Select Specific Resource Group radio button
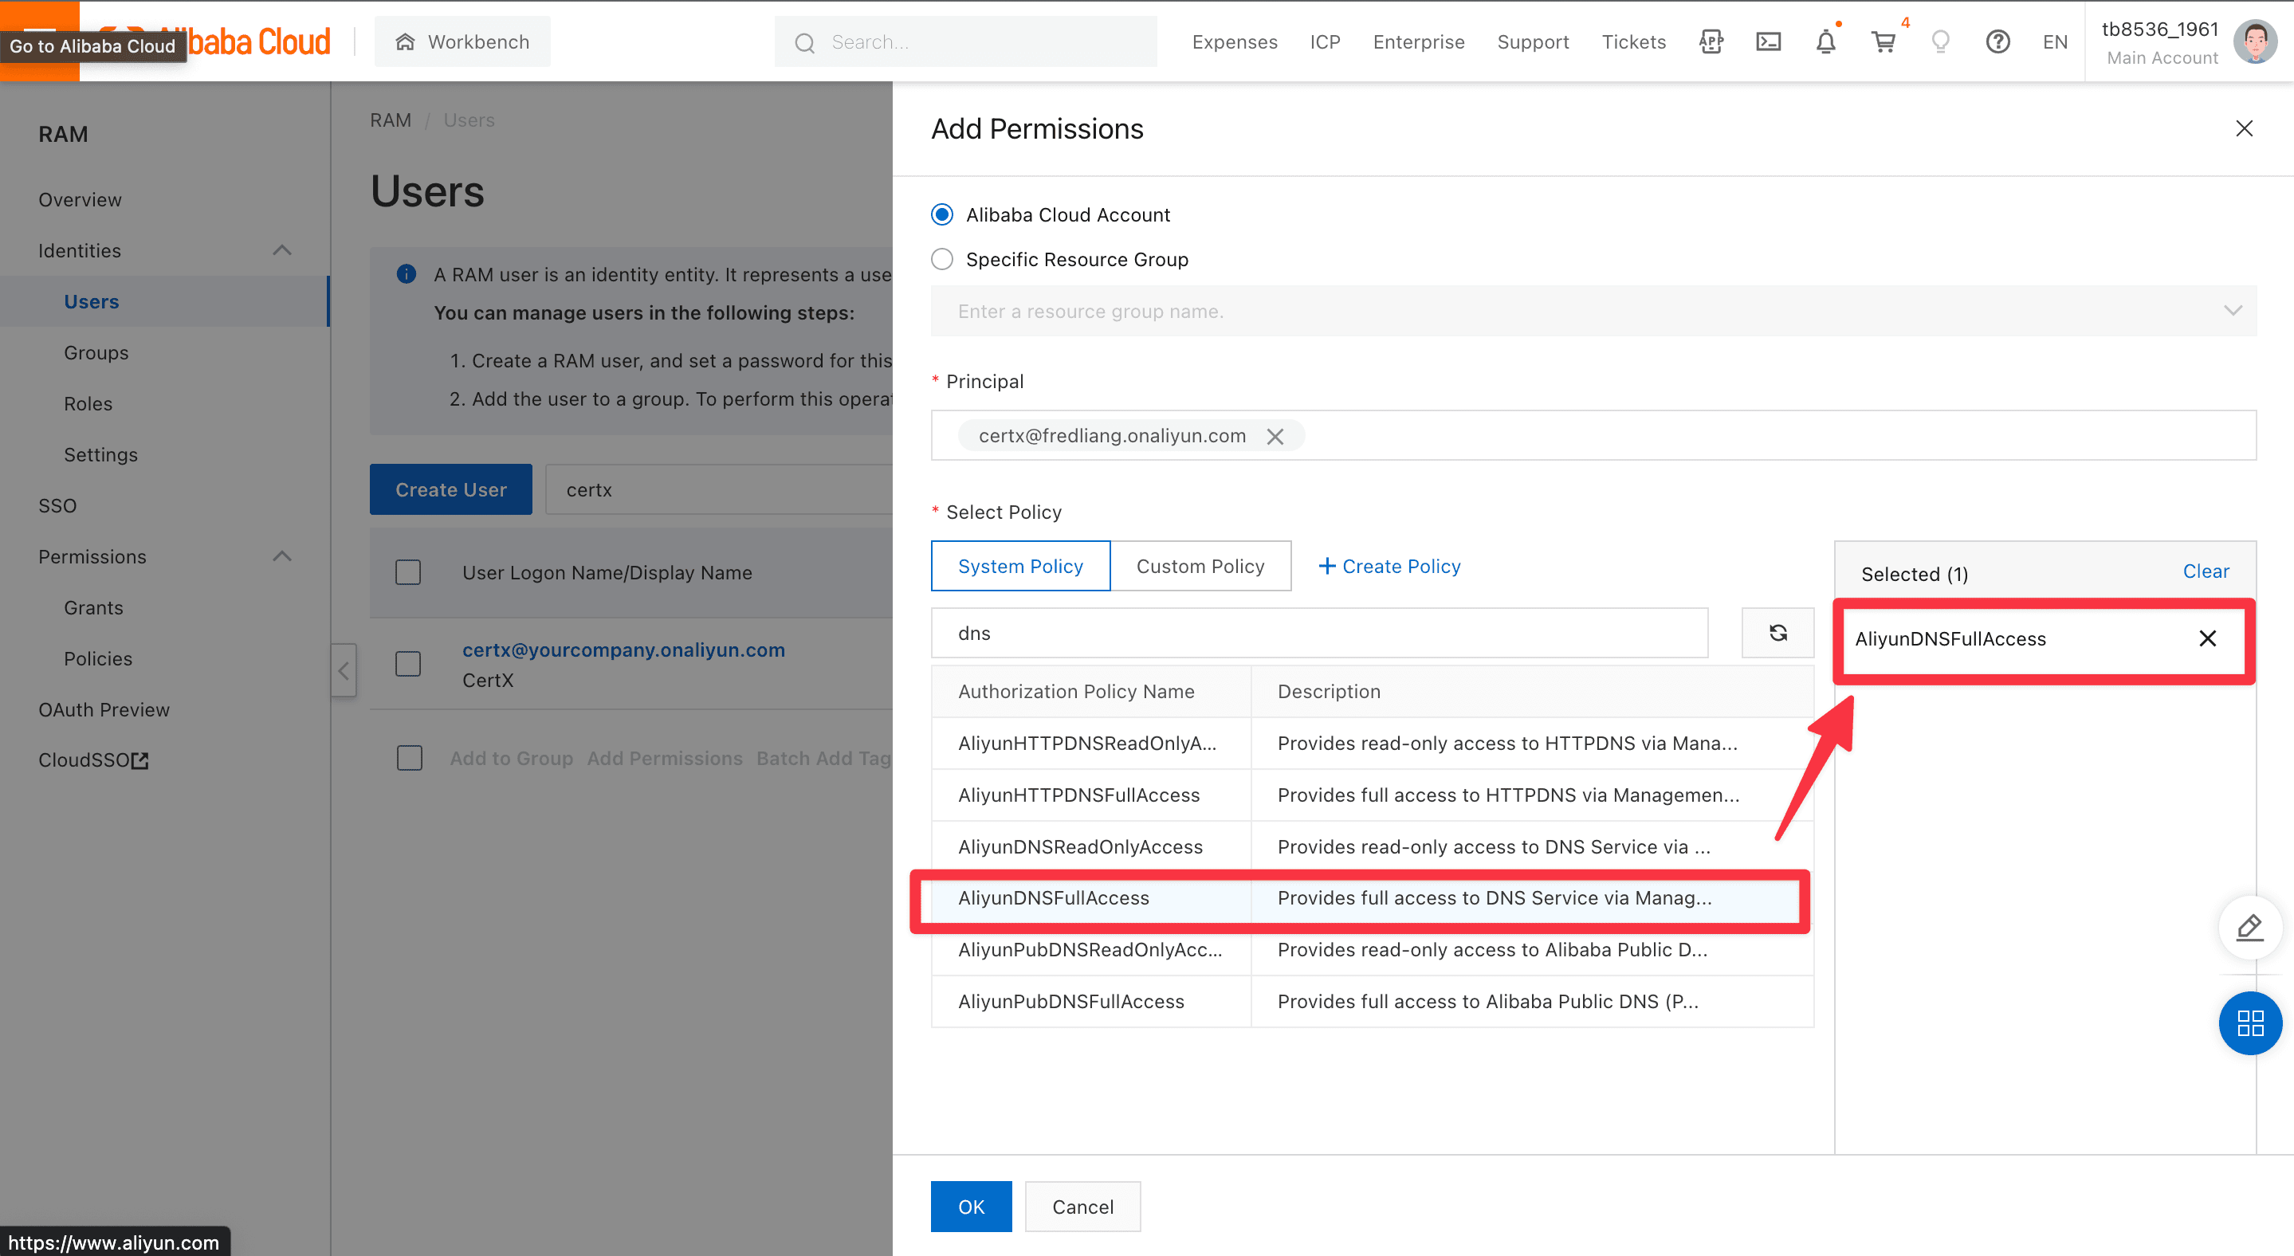2294x1256 pixels. (x=941, y=259)
